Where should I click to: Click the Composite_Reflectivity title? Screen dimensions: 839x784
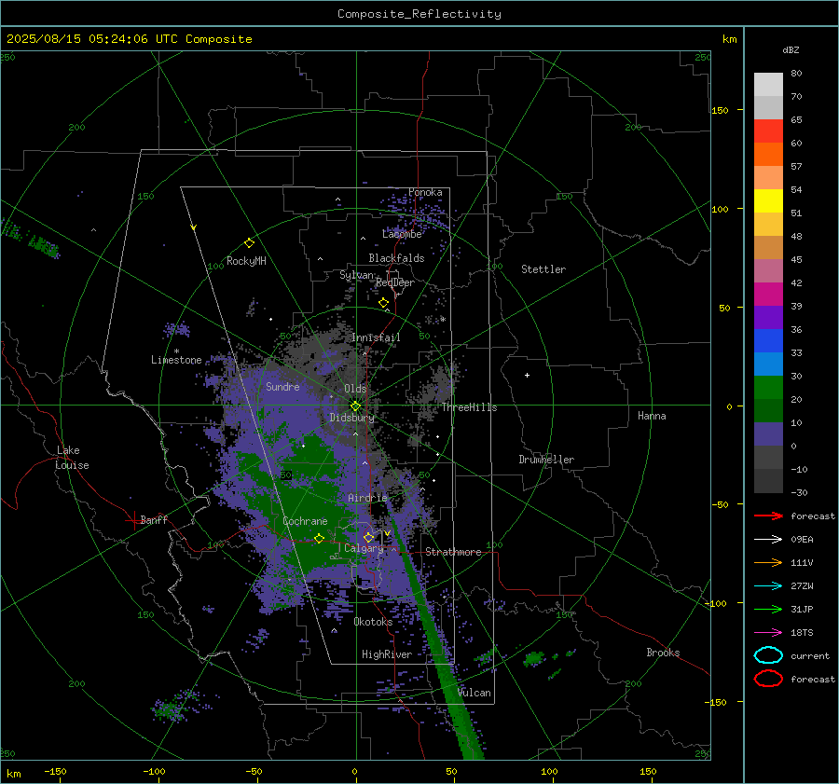point(419,14)
